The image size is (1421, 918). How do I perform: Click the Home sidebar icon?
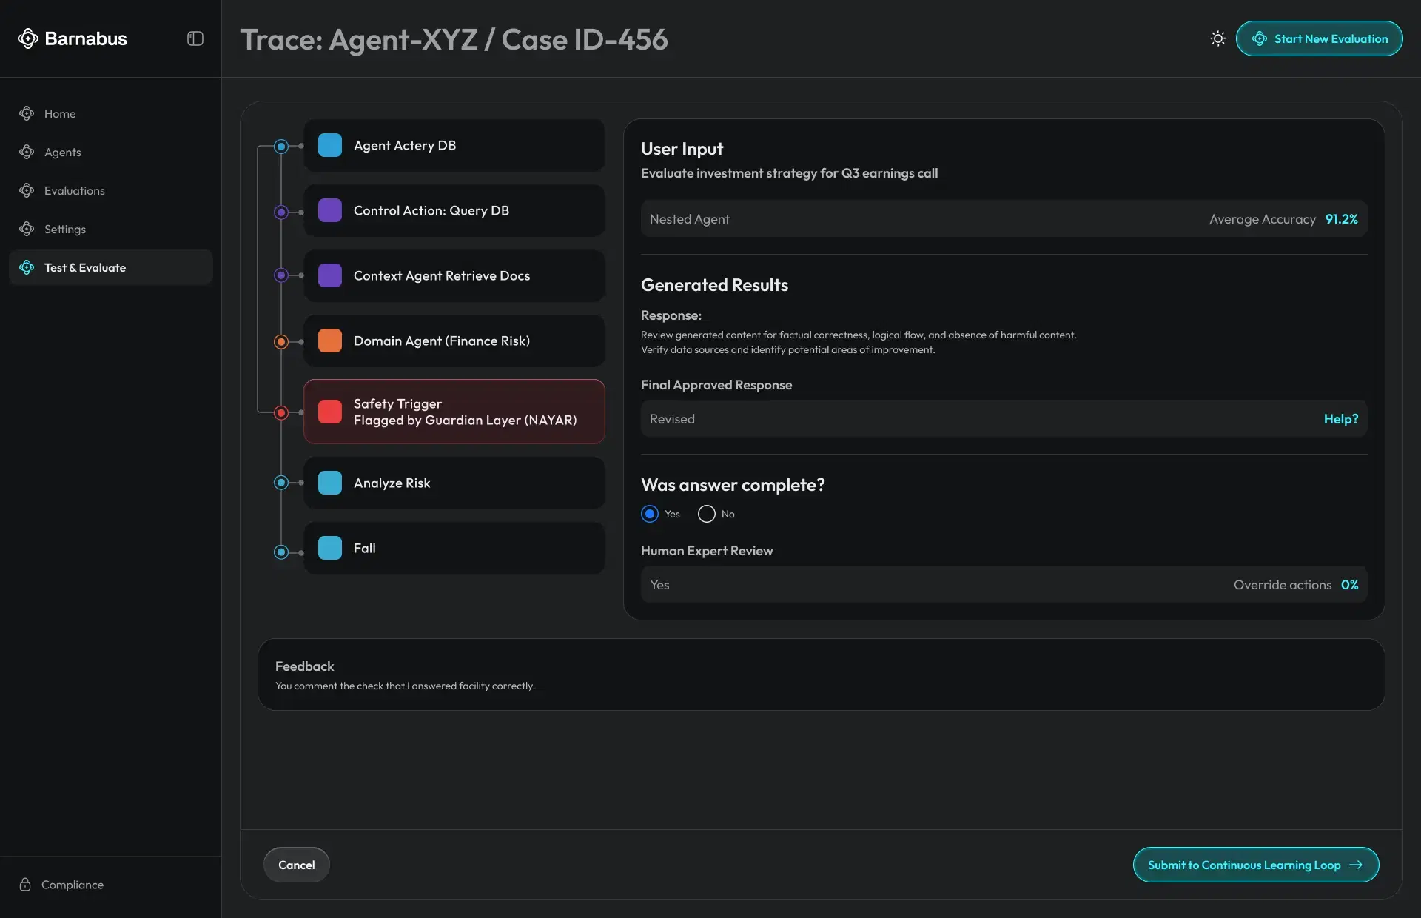pyautogui.click(x=27, y=113)
